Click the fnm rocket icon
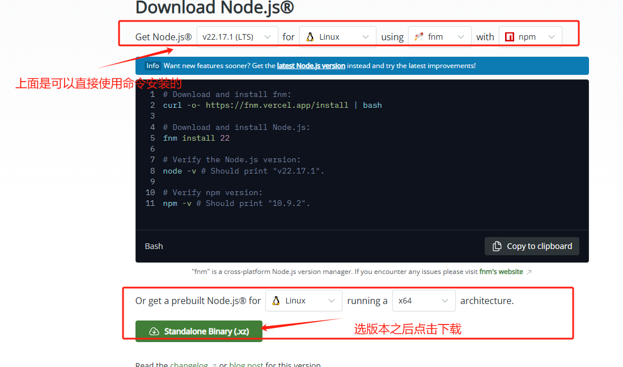The image size is (623, 367). pyautogui.click(x=419, y=37)
